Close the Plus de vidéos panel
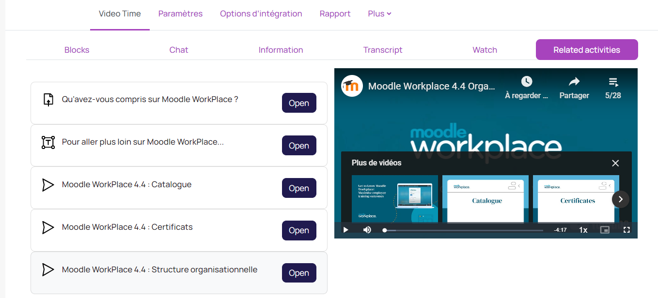Screen dimensions: 658x298 [615, 163]
